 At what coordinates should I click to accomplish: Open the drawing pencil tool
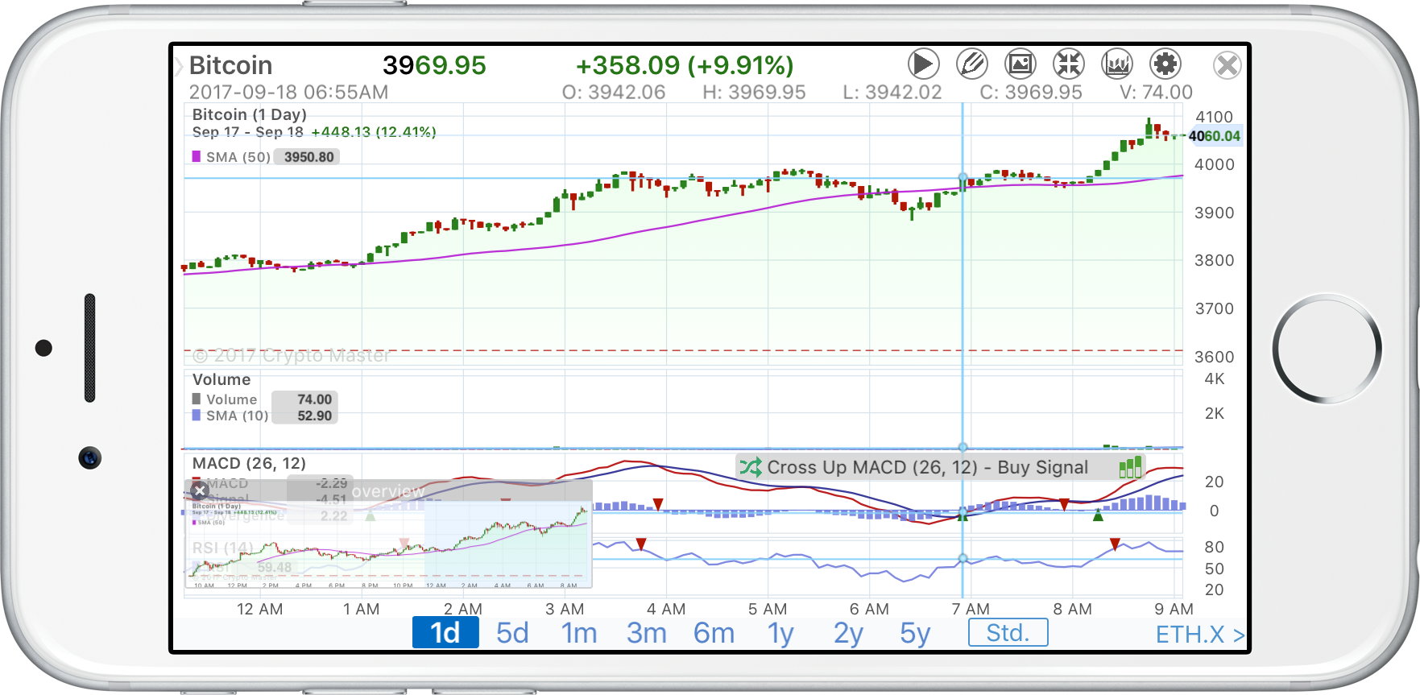972,64
